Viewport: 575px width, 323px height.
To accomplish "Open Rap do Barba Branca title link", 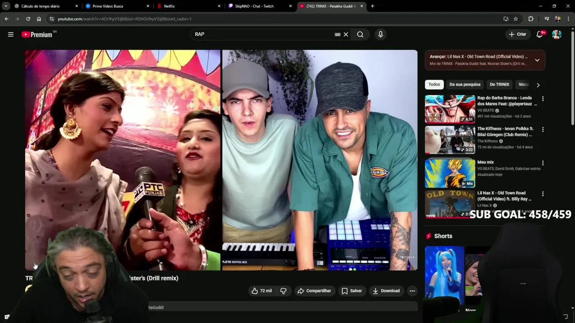I will pos(507,101).
